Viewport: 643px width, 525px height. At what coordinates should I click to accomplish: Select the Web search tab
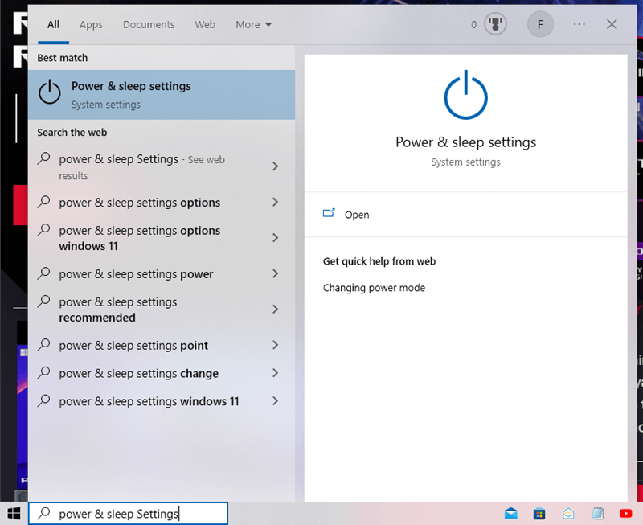[205, 25]
